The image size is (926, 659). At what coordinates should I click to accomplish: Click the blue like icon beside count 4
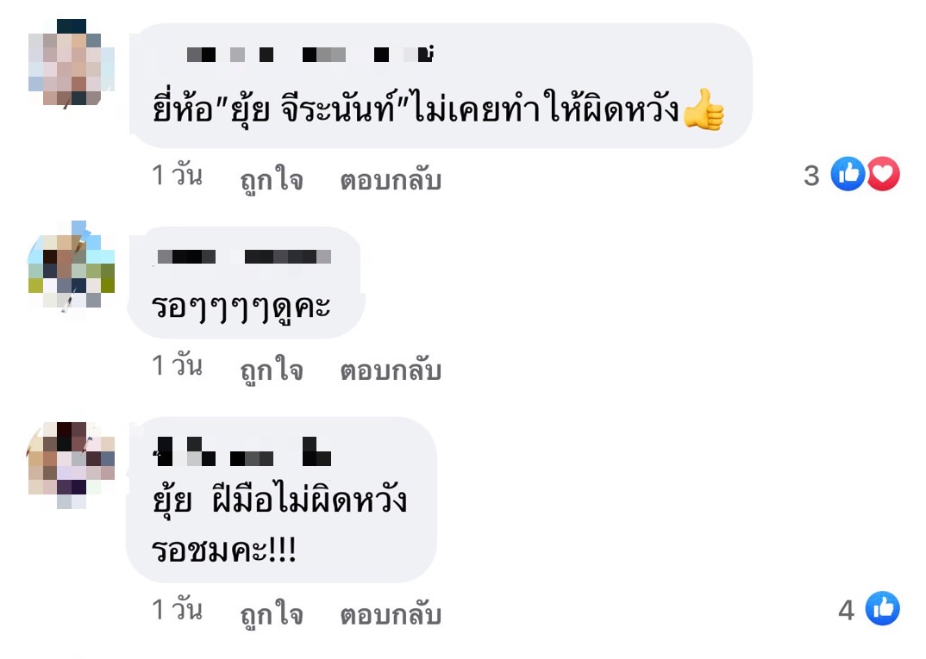(x=883, y=608)
